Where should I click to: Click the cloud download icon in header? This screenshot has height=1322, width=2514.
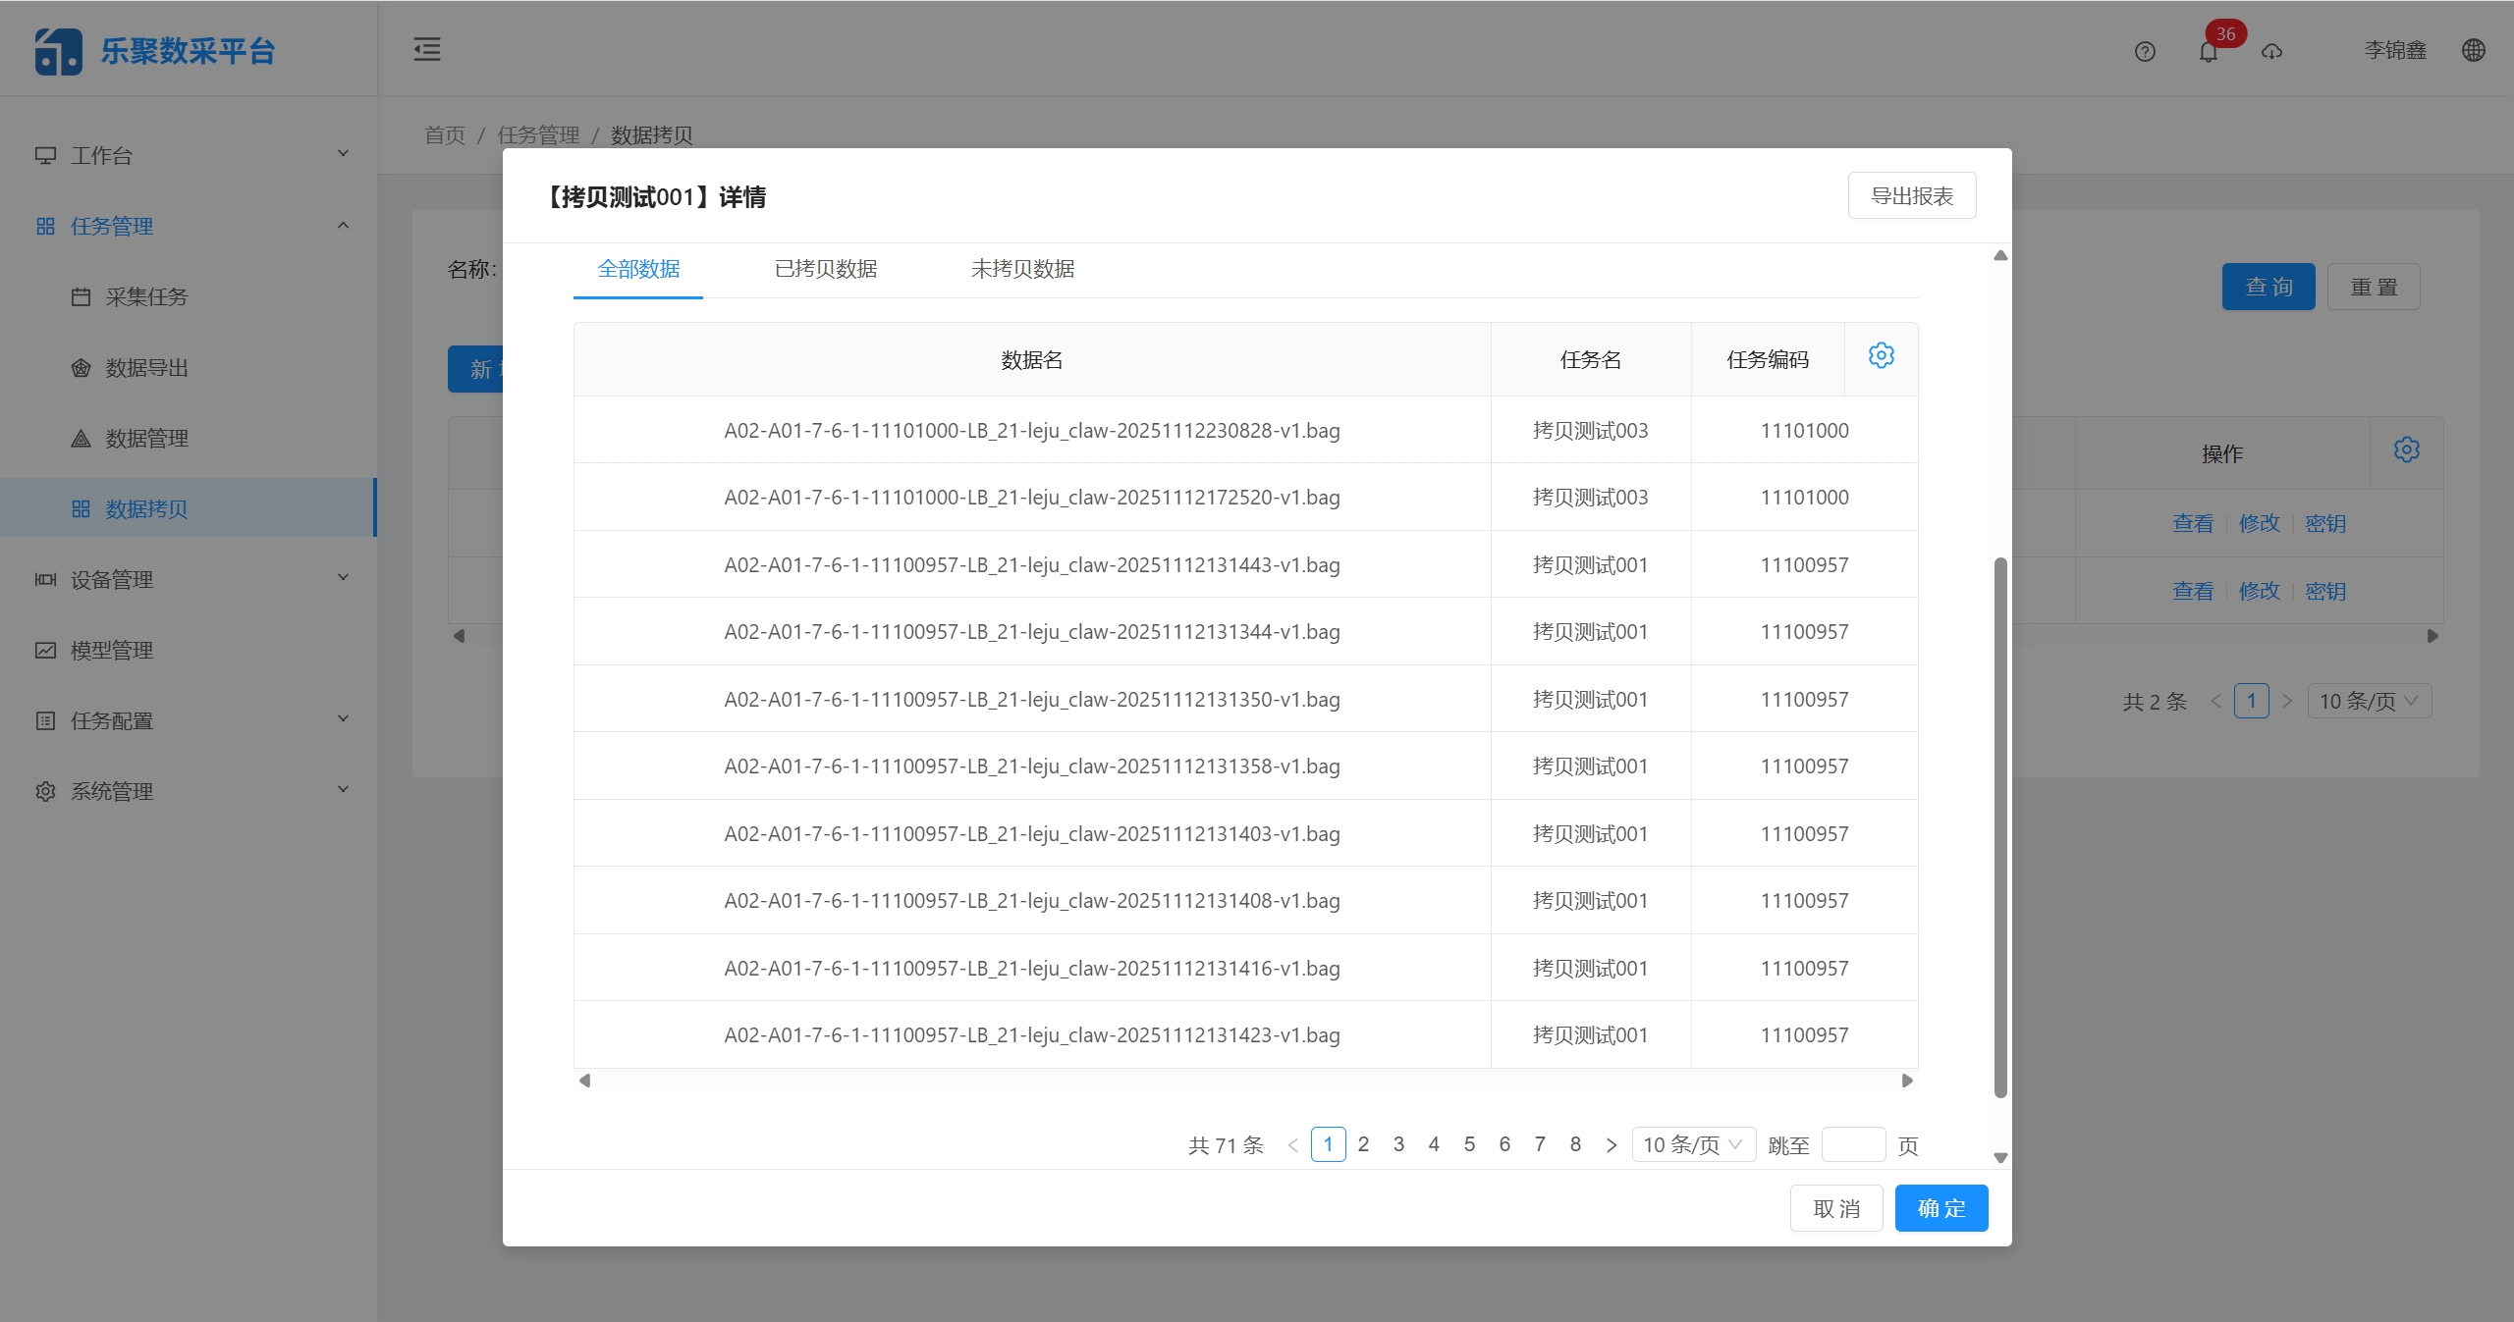(x=2271, y=52)
